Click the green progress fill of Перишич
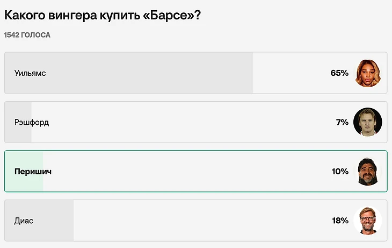392x248 pixels. coord(24,172)
